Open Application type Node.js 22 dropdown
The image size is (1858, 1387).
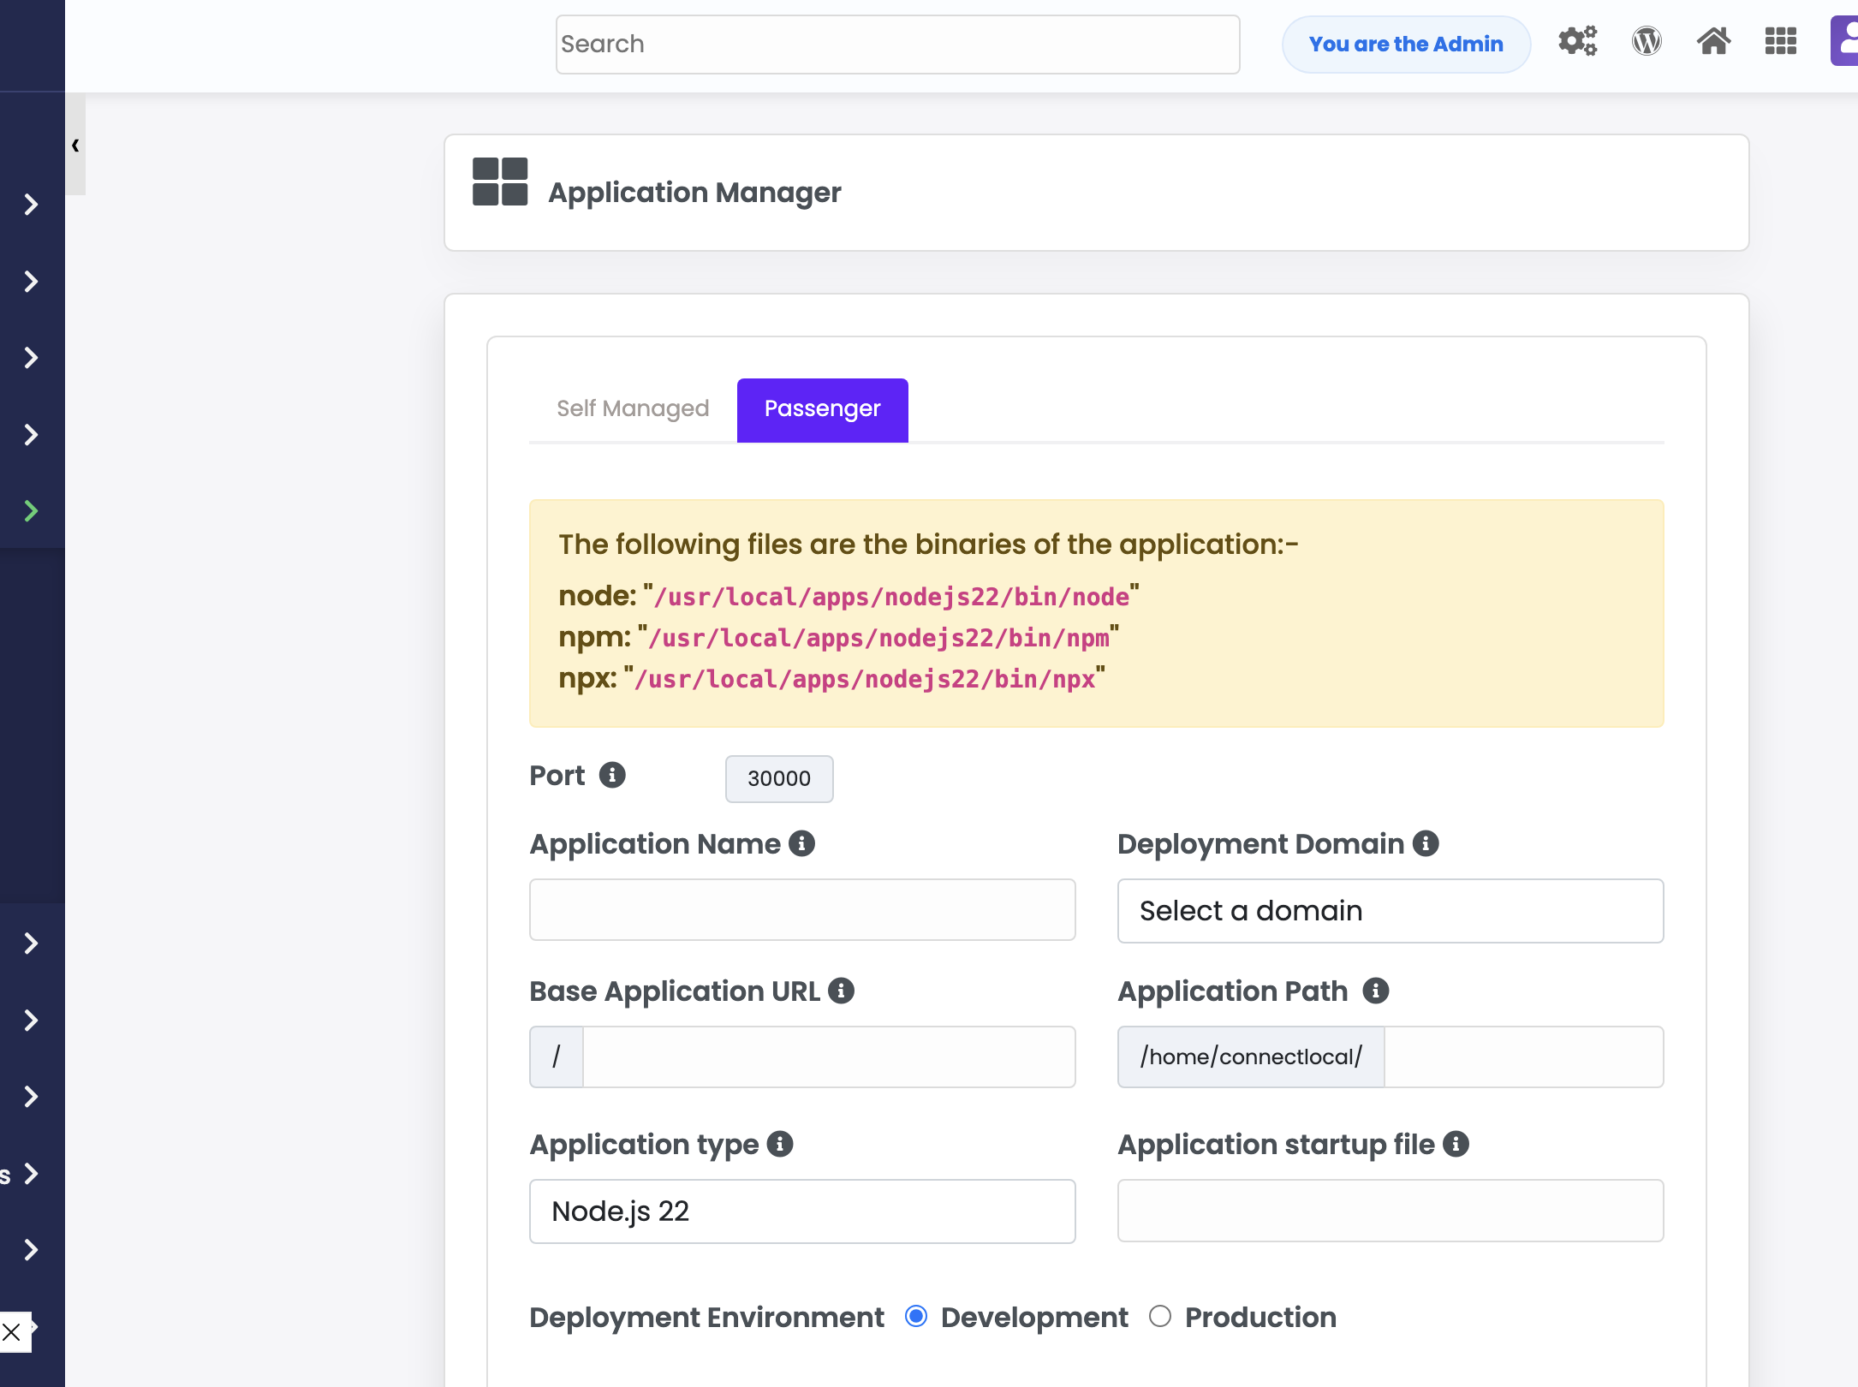(x=801, y=1211)
